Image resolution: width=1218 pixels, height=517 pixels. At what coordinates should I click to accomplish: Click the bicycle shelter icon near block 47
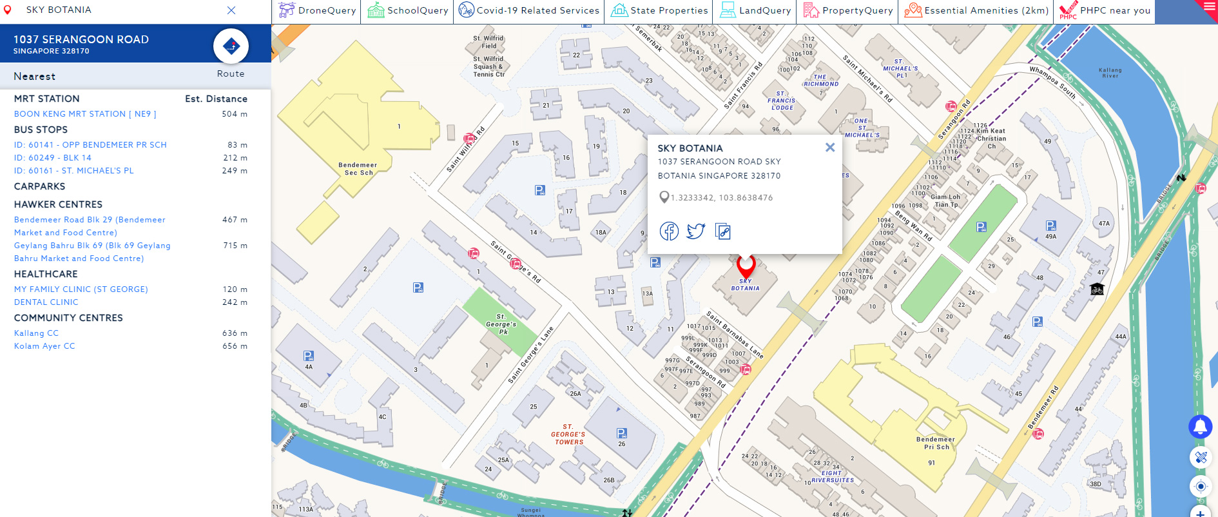tap(1097, 289)
